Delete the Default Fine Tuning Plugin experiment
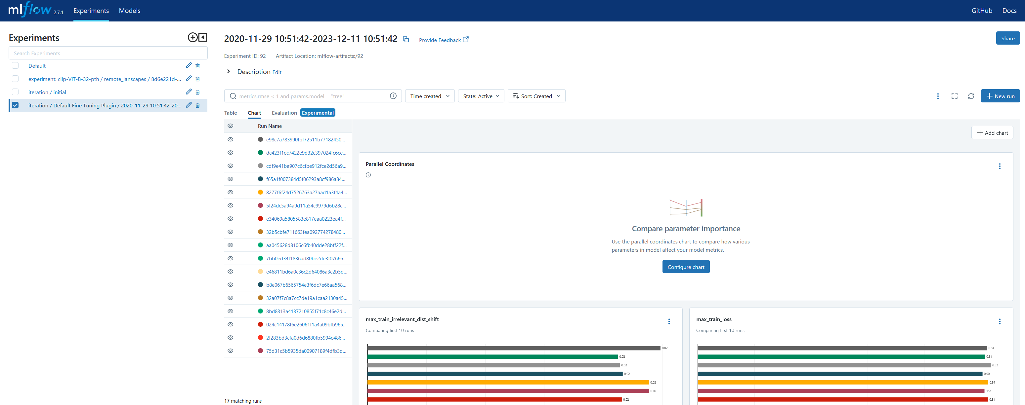 tap(197, 105)
